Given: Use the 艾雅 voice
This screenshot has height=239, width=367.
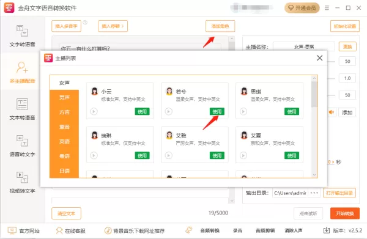Looking at the screenshot, I should (x=217, y=155).
